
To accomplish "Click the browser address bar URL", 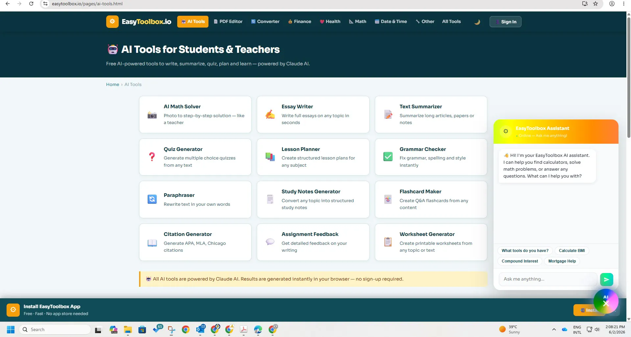I will coord(87,4).
